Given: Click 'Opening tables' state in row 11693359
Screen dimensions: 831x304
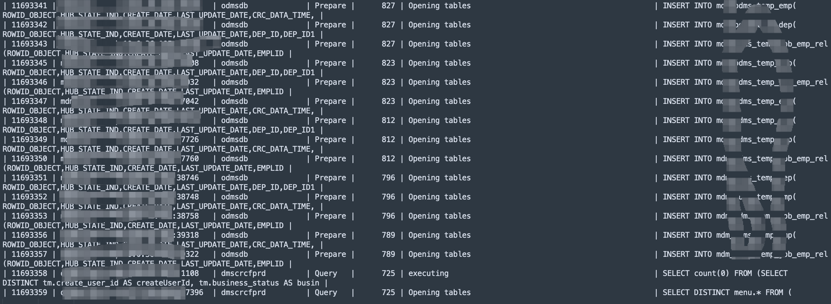Looking at the screenshot, I should 439,293.
